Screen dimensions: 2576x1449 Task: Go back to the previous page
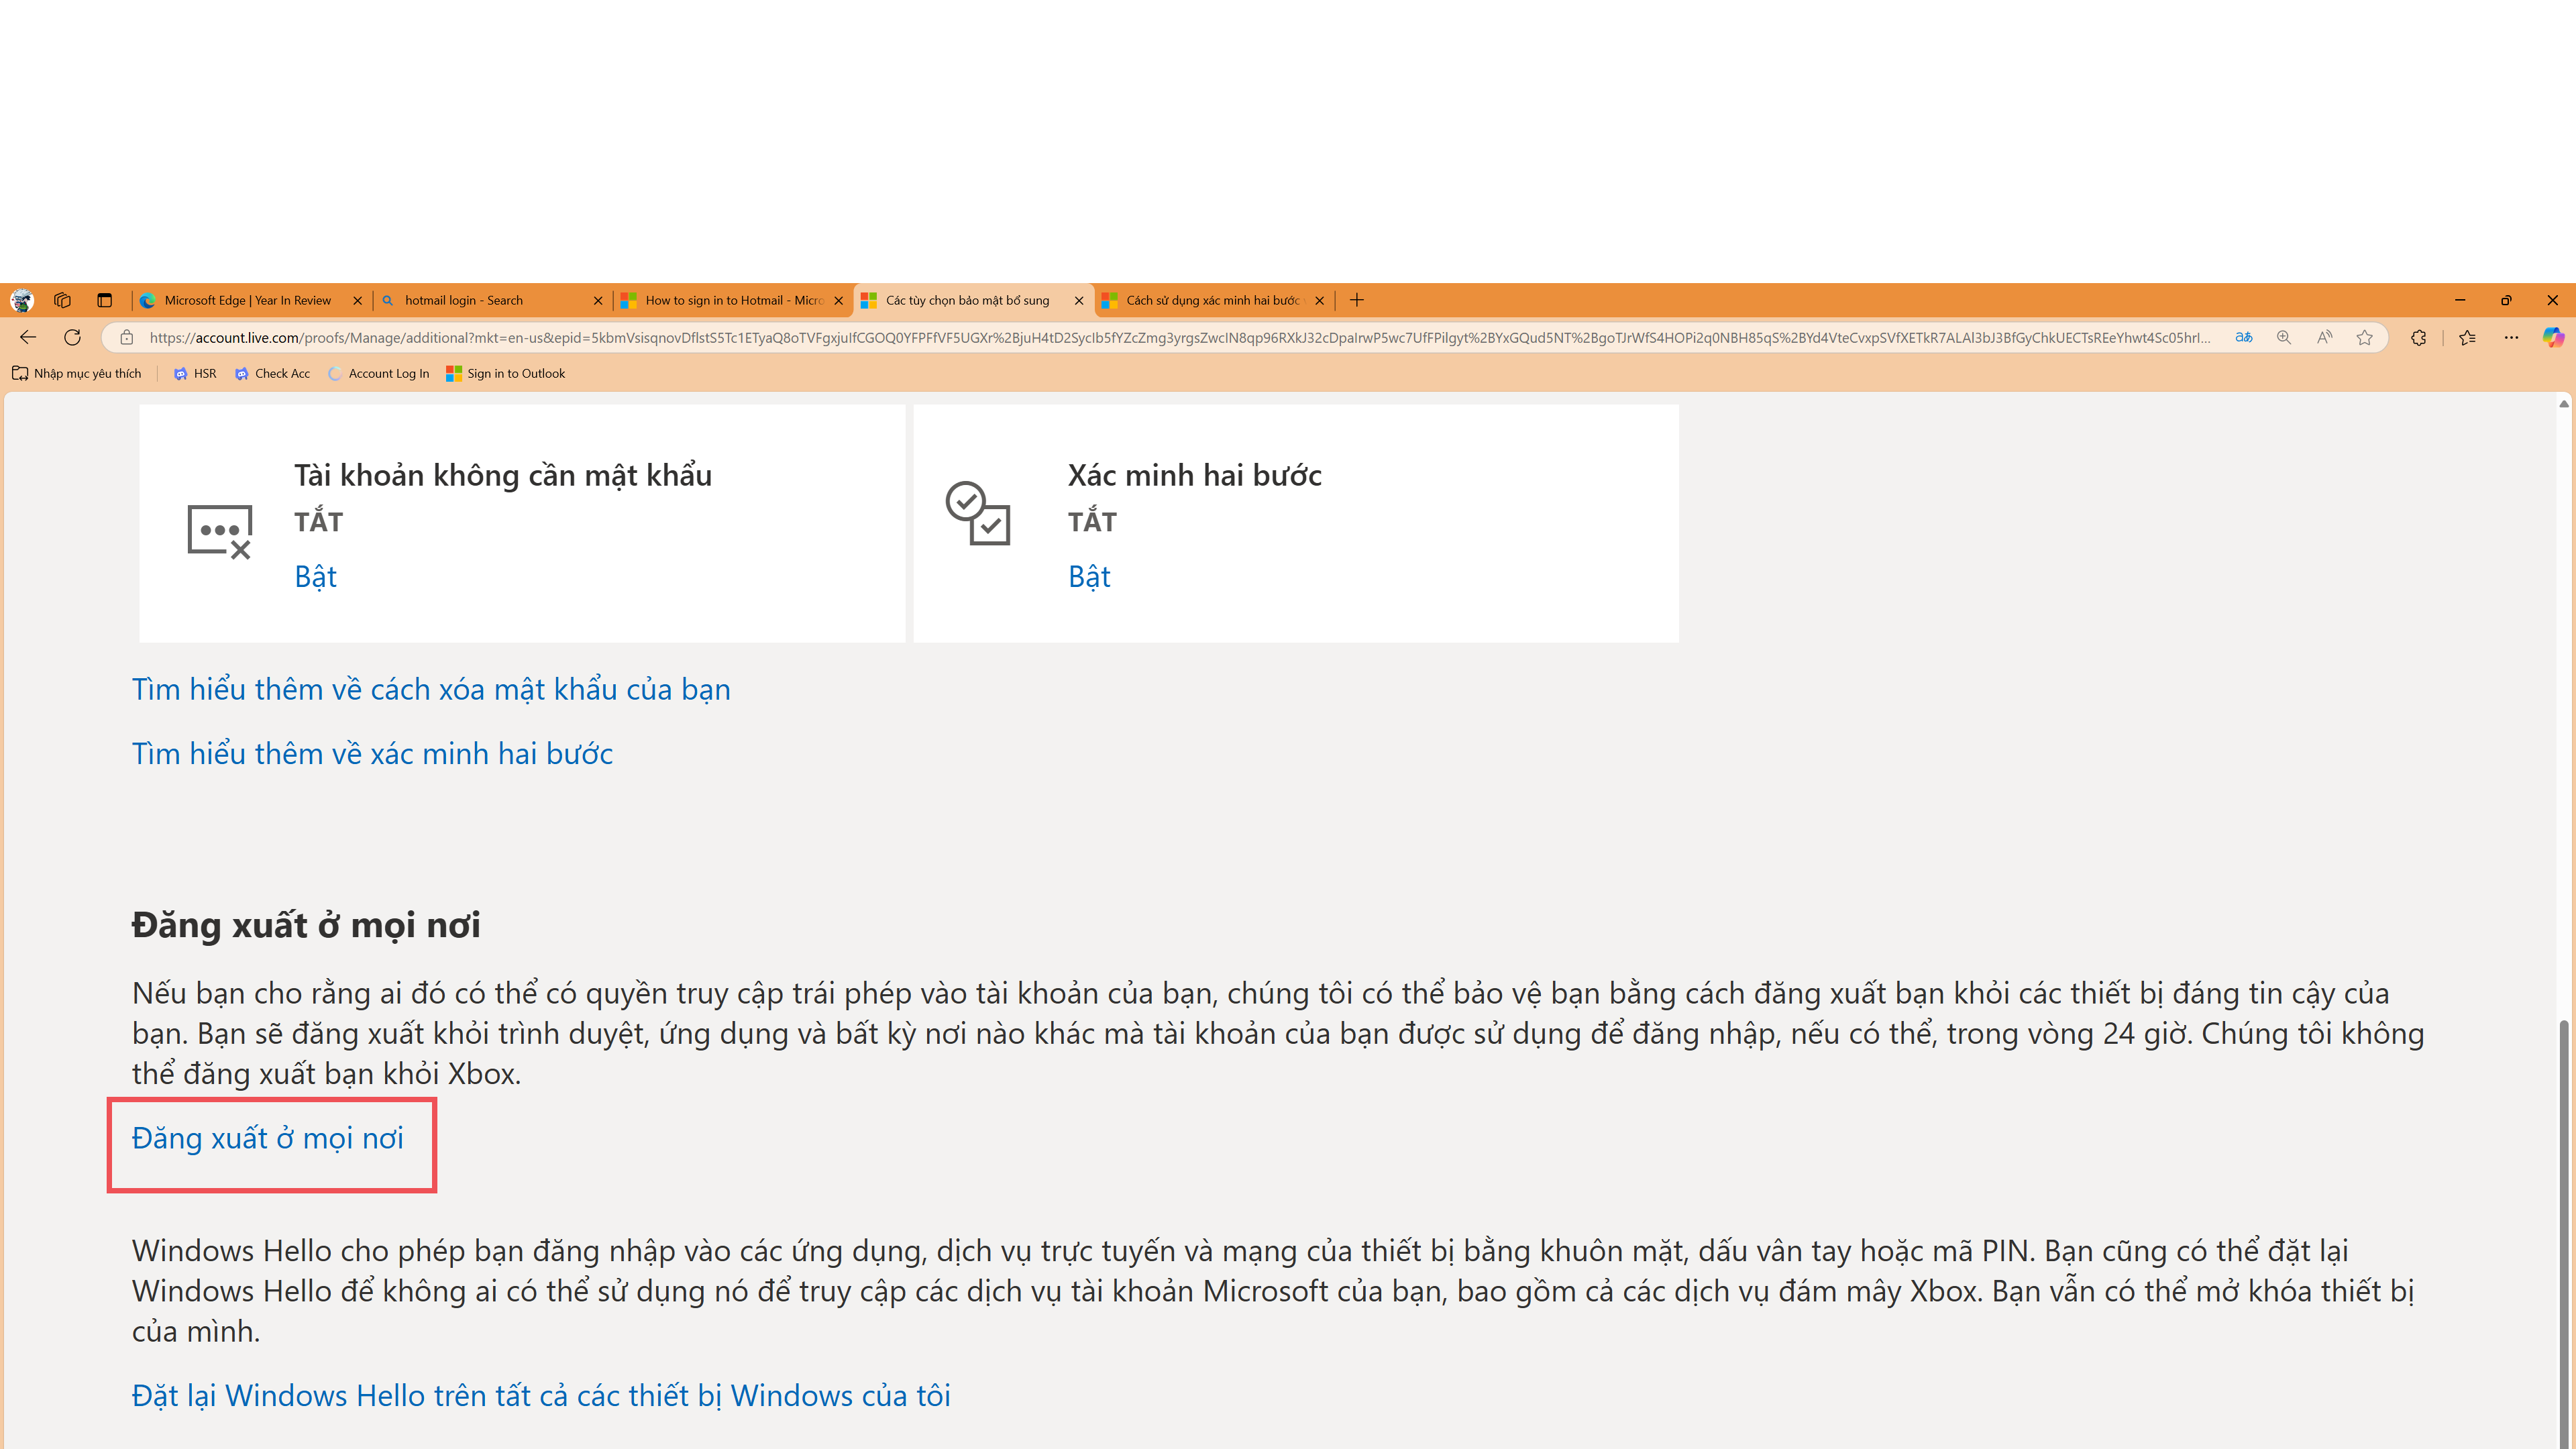point(28,337)
